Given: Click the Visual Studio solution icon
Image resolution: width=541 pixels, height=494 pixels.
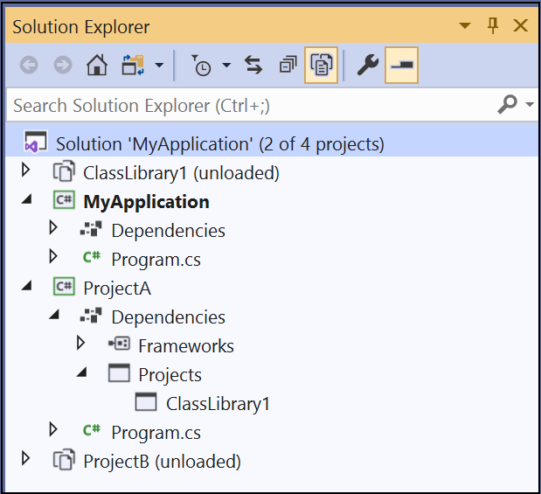Looking at the screenshot, I should tap(35, 142).
